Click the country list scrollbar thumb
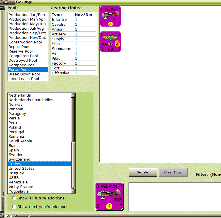This screenshot has height=218, width=221. coord(73,165)
